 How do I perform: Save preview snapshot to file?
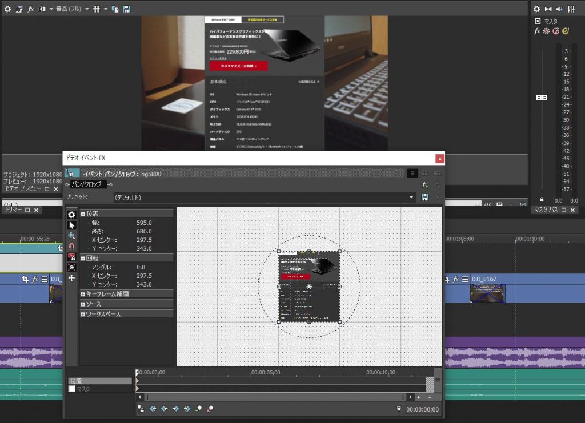coord(127,9)
